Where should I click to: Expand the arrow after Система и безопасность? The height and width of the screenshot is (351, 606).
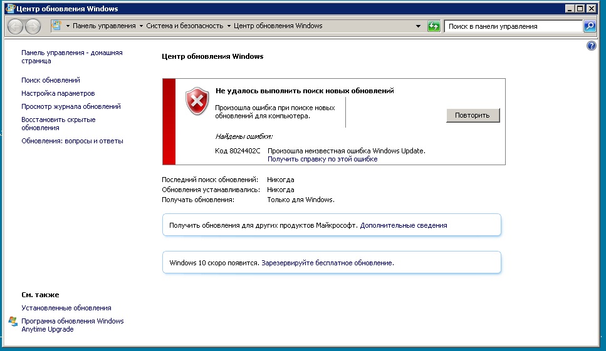(229, 26)
